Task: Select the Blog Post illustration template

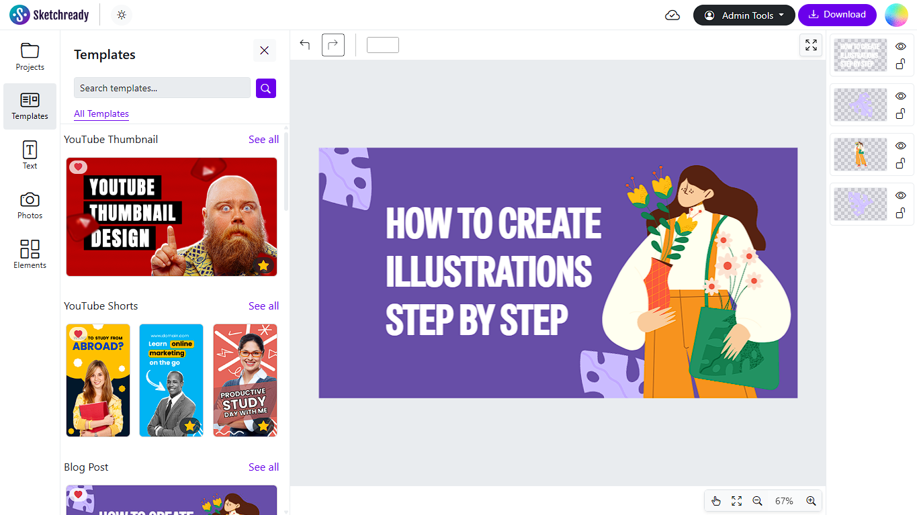Action: click(171, 500)
